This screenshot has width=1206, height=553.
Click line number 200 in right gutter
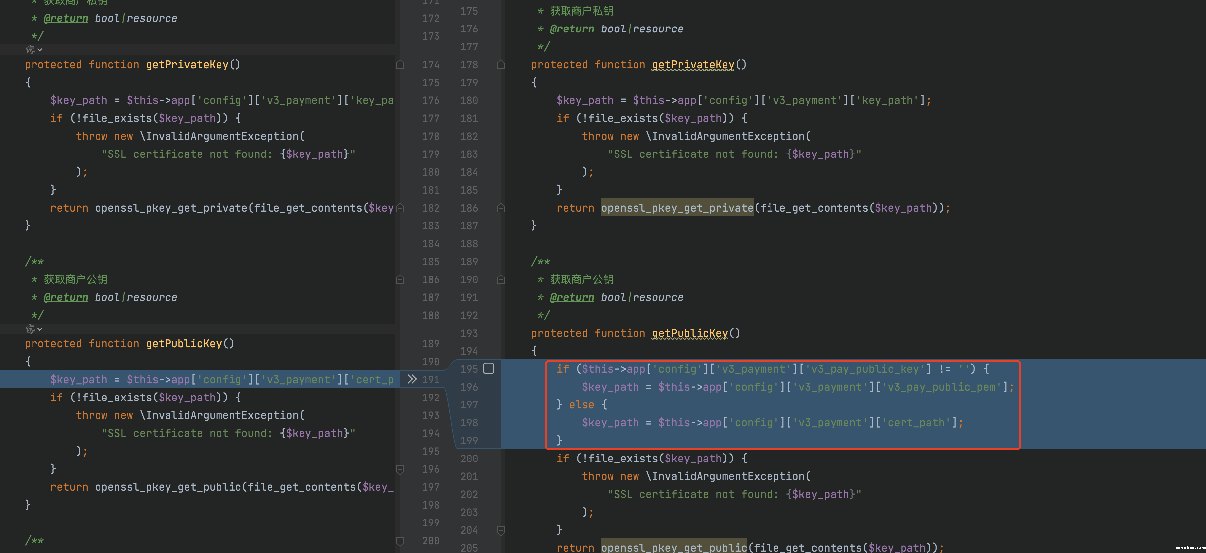click(469, 459)
